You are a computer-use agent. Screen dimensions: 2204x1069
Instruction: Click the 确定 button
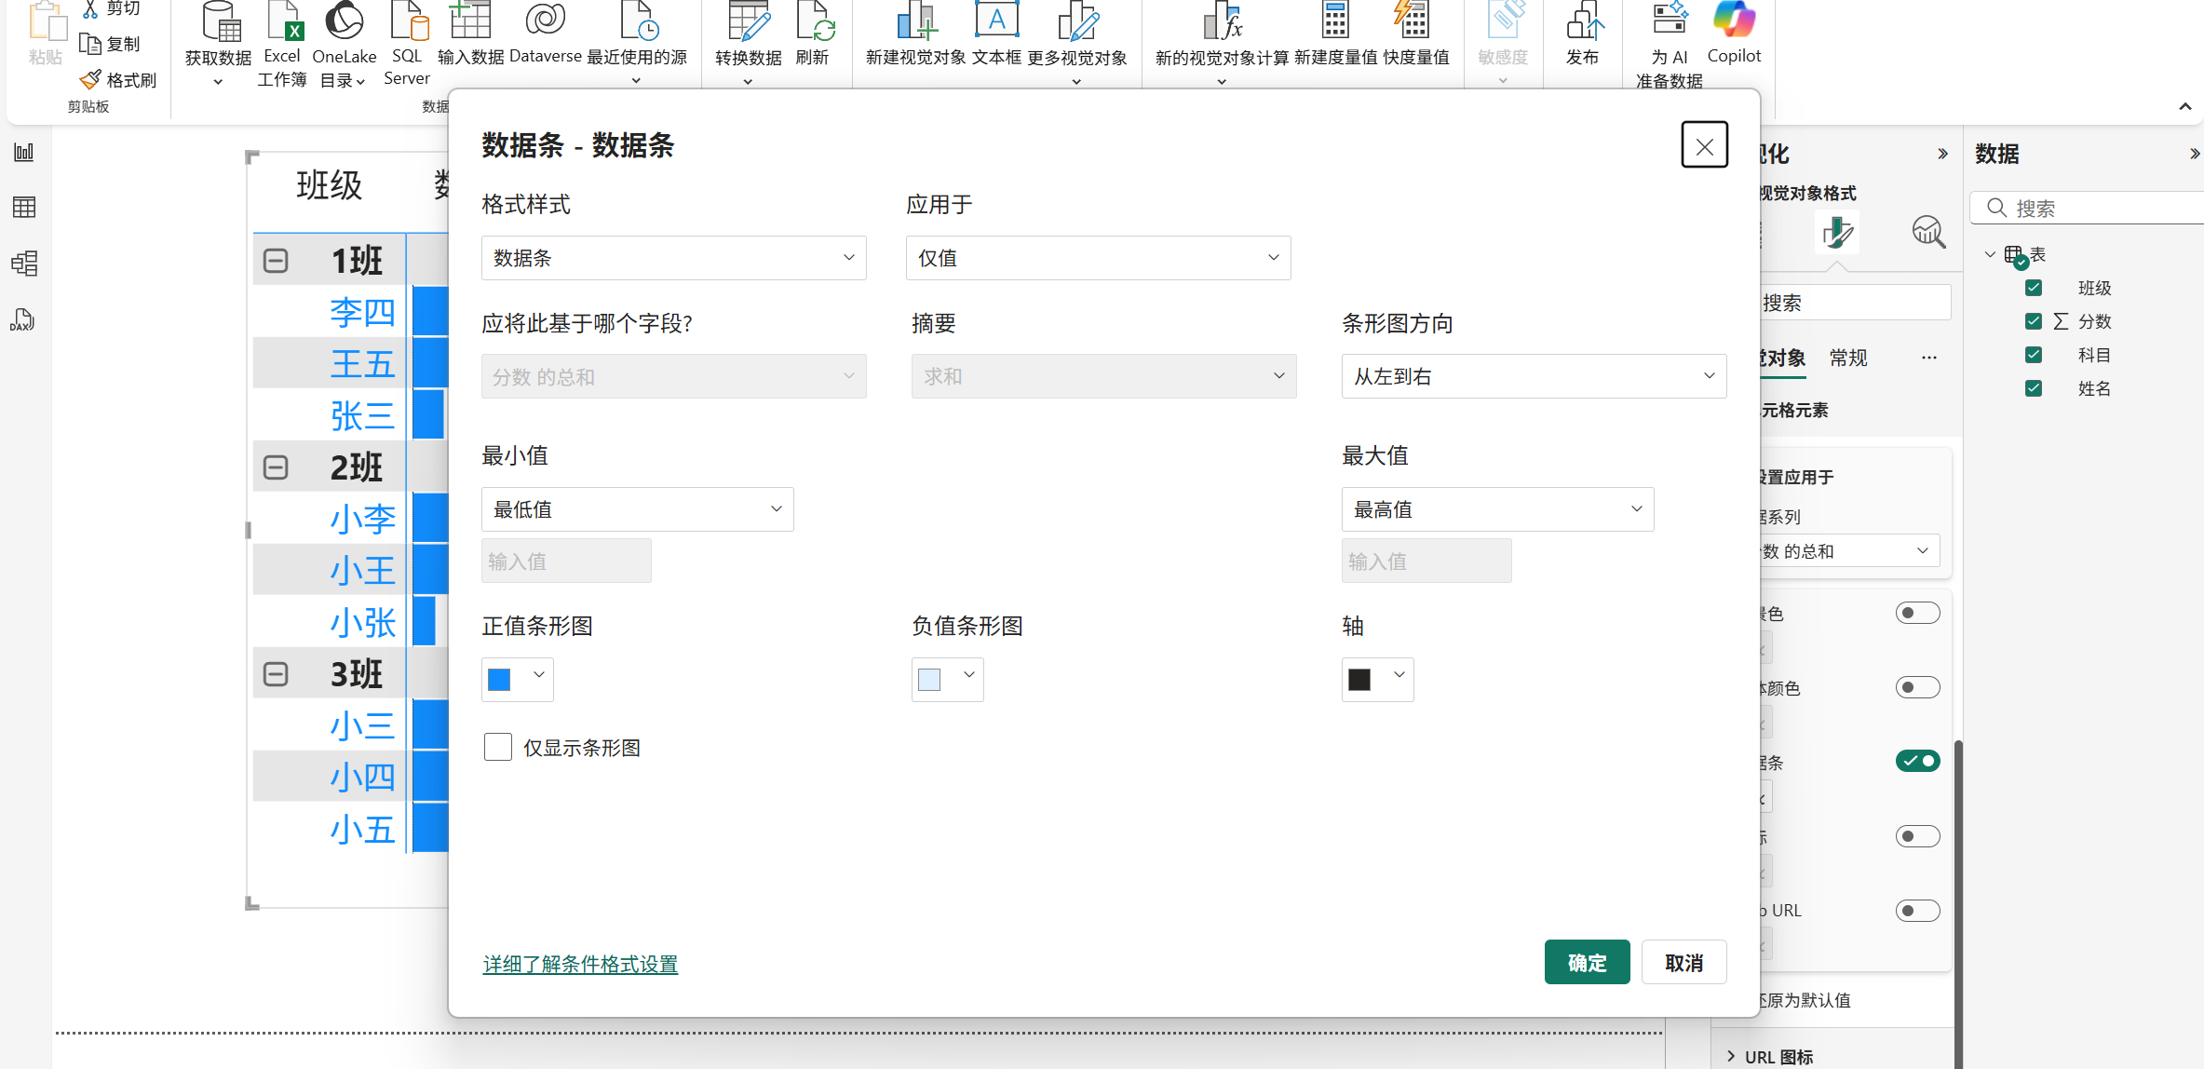point(1586,962)
